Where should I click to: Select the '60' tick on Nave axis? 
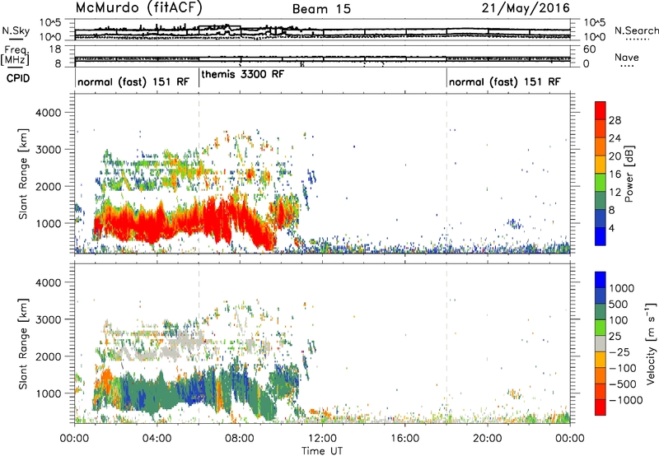click(590, 49)
